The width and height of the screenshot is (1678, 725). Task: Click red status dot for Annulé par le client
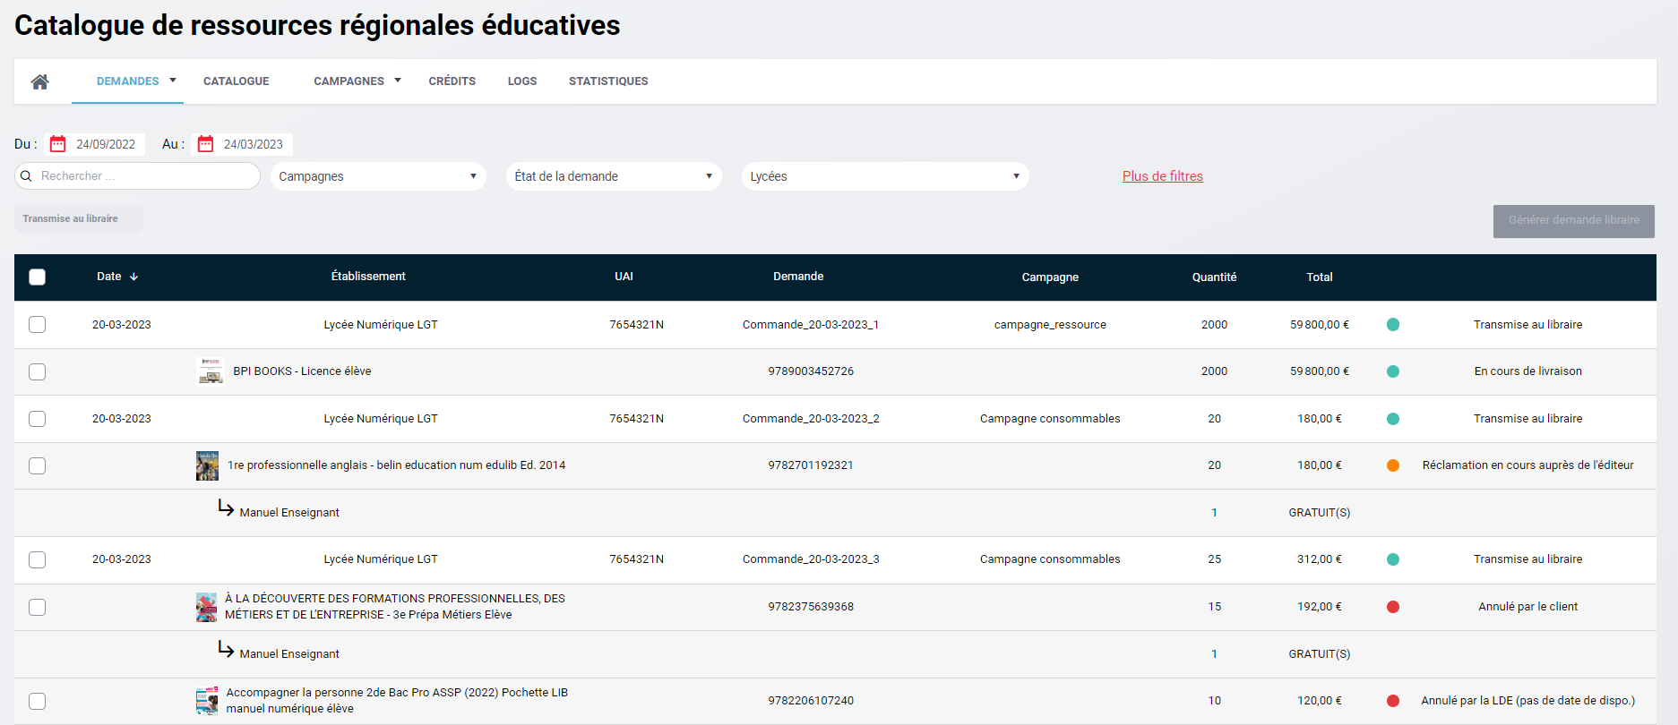tap(1392, 607)
